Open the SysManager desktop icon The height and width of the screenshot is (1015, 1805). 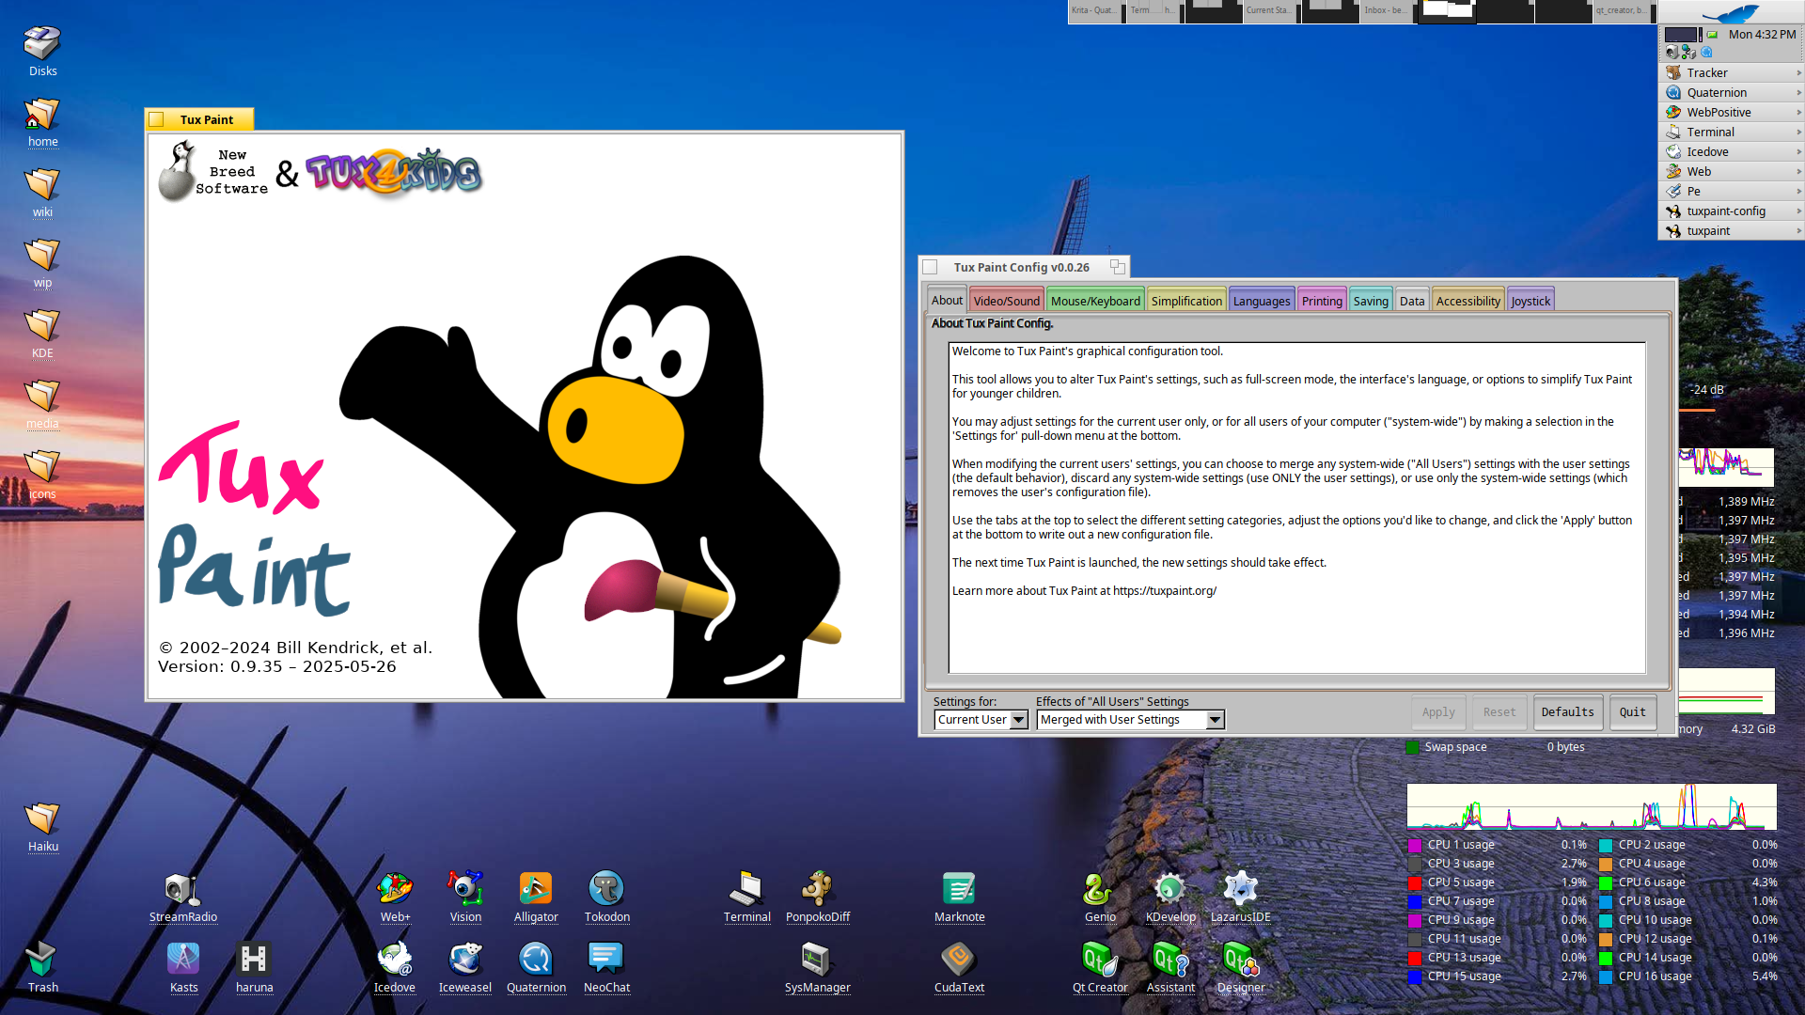point(817,960)
